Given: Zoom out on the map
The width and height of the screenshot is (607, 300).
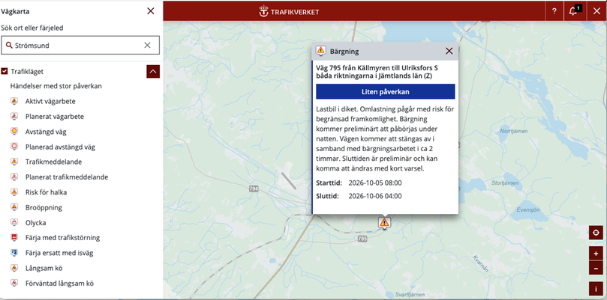Looking at the screenshot, I should [x=596, y=268].
